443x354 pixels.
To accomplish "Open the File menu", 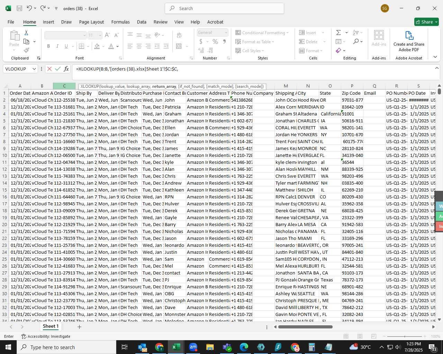I will pos(11,22).
